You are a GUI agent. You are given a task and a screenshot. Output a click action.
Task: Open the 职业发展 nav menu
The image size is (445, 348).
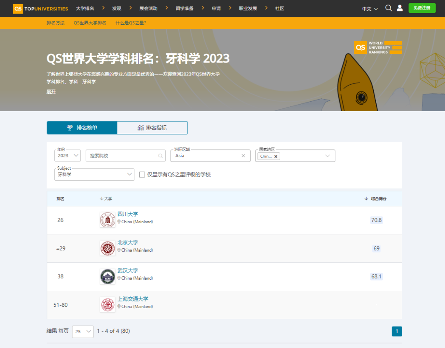pos(248,9)
